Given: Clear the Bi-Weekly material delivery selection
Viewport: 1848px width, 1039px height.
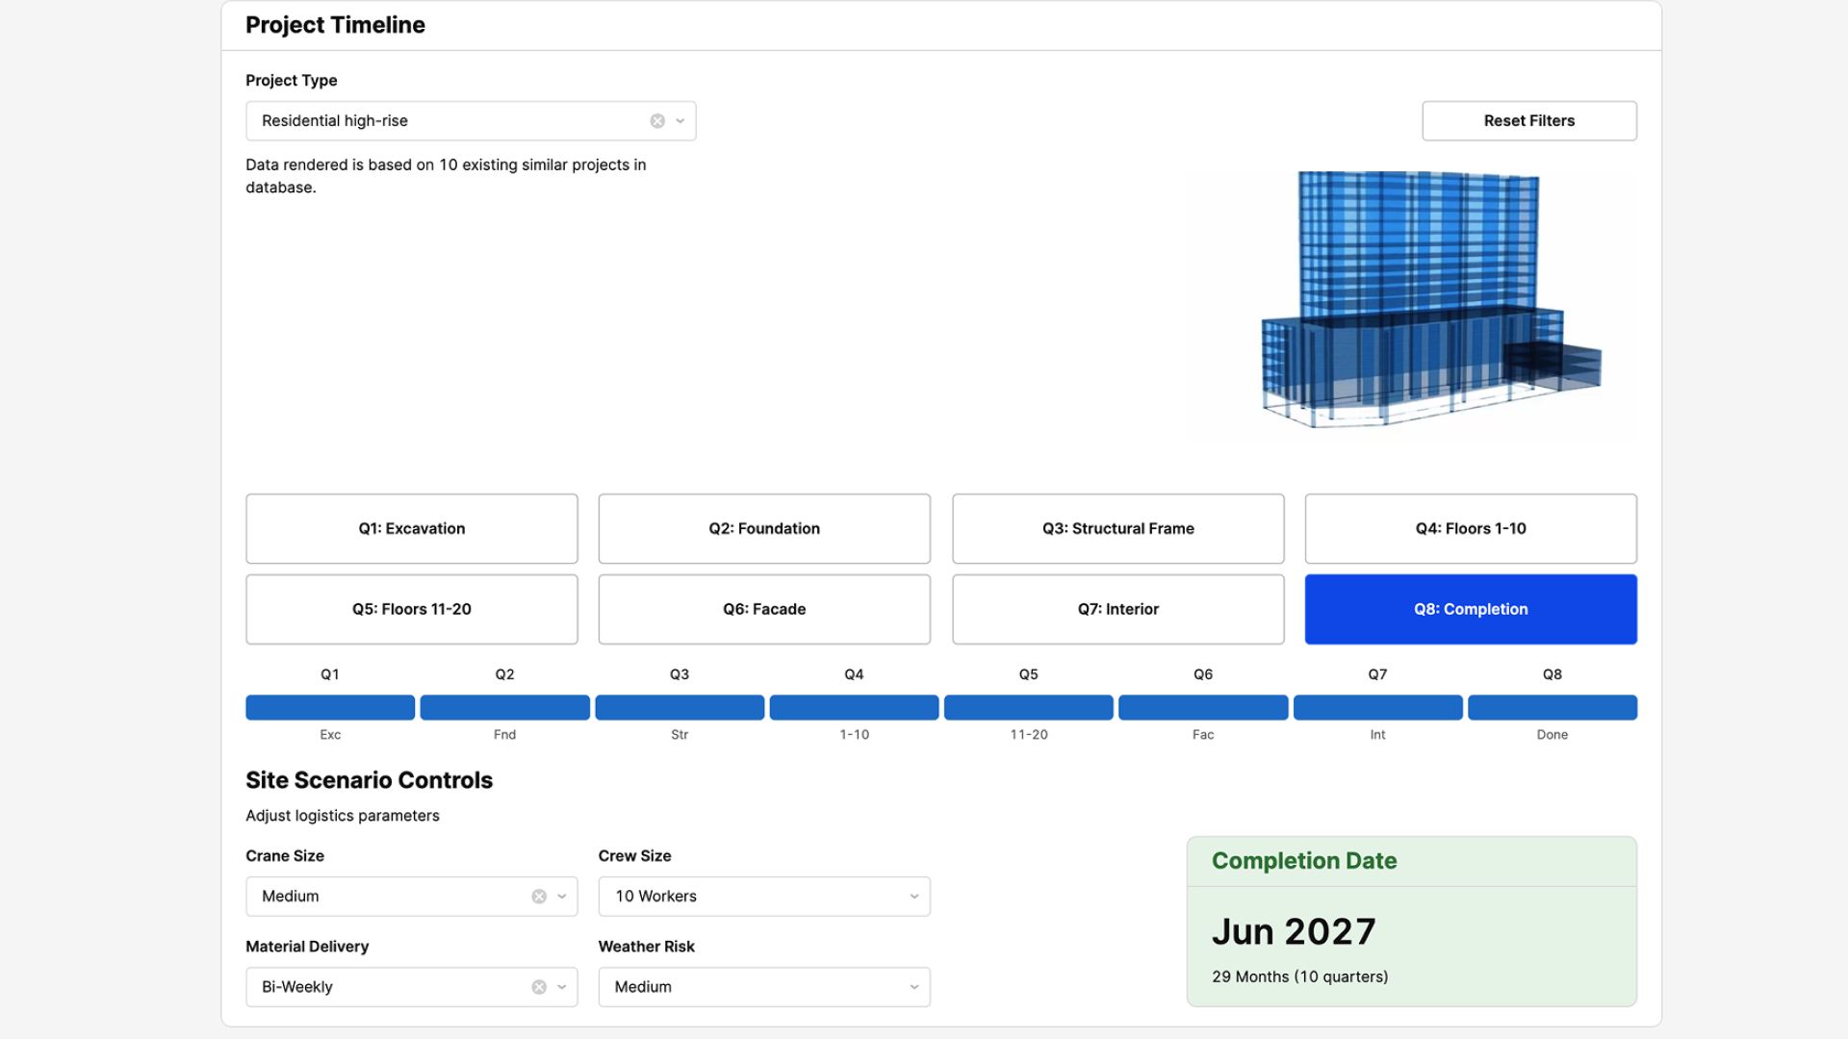Looking at the screenshot, I should [539, 987].
